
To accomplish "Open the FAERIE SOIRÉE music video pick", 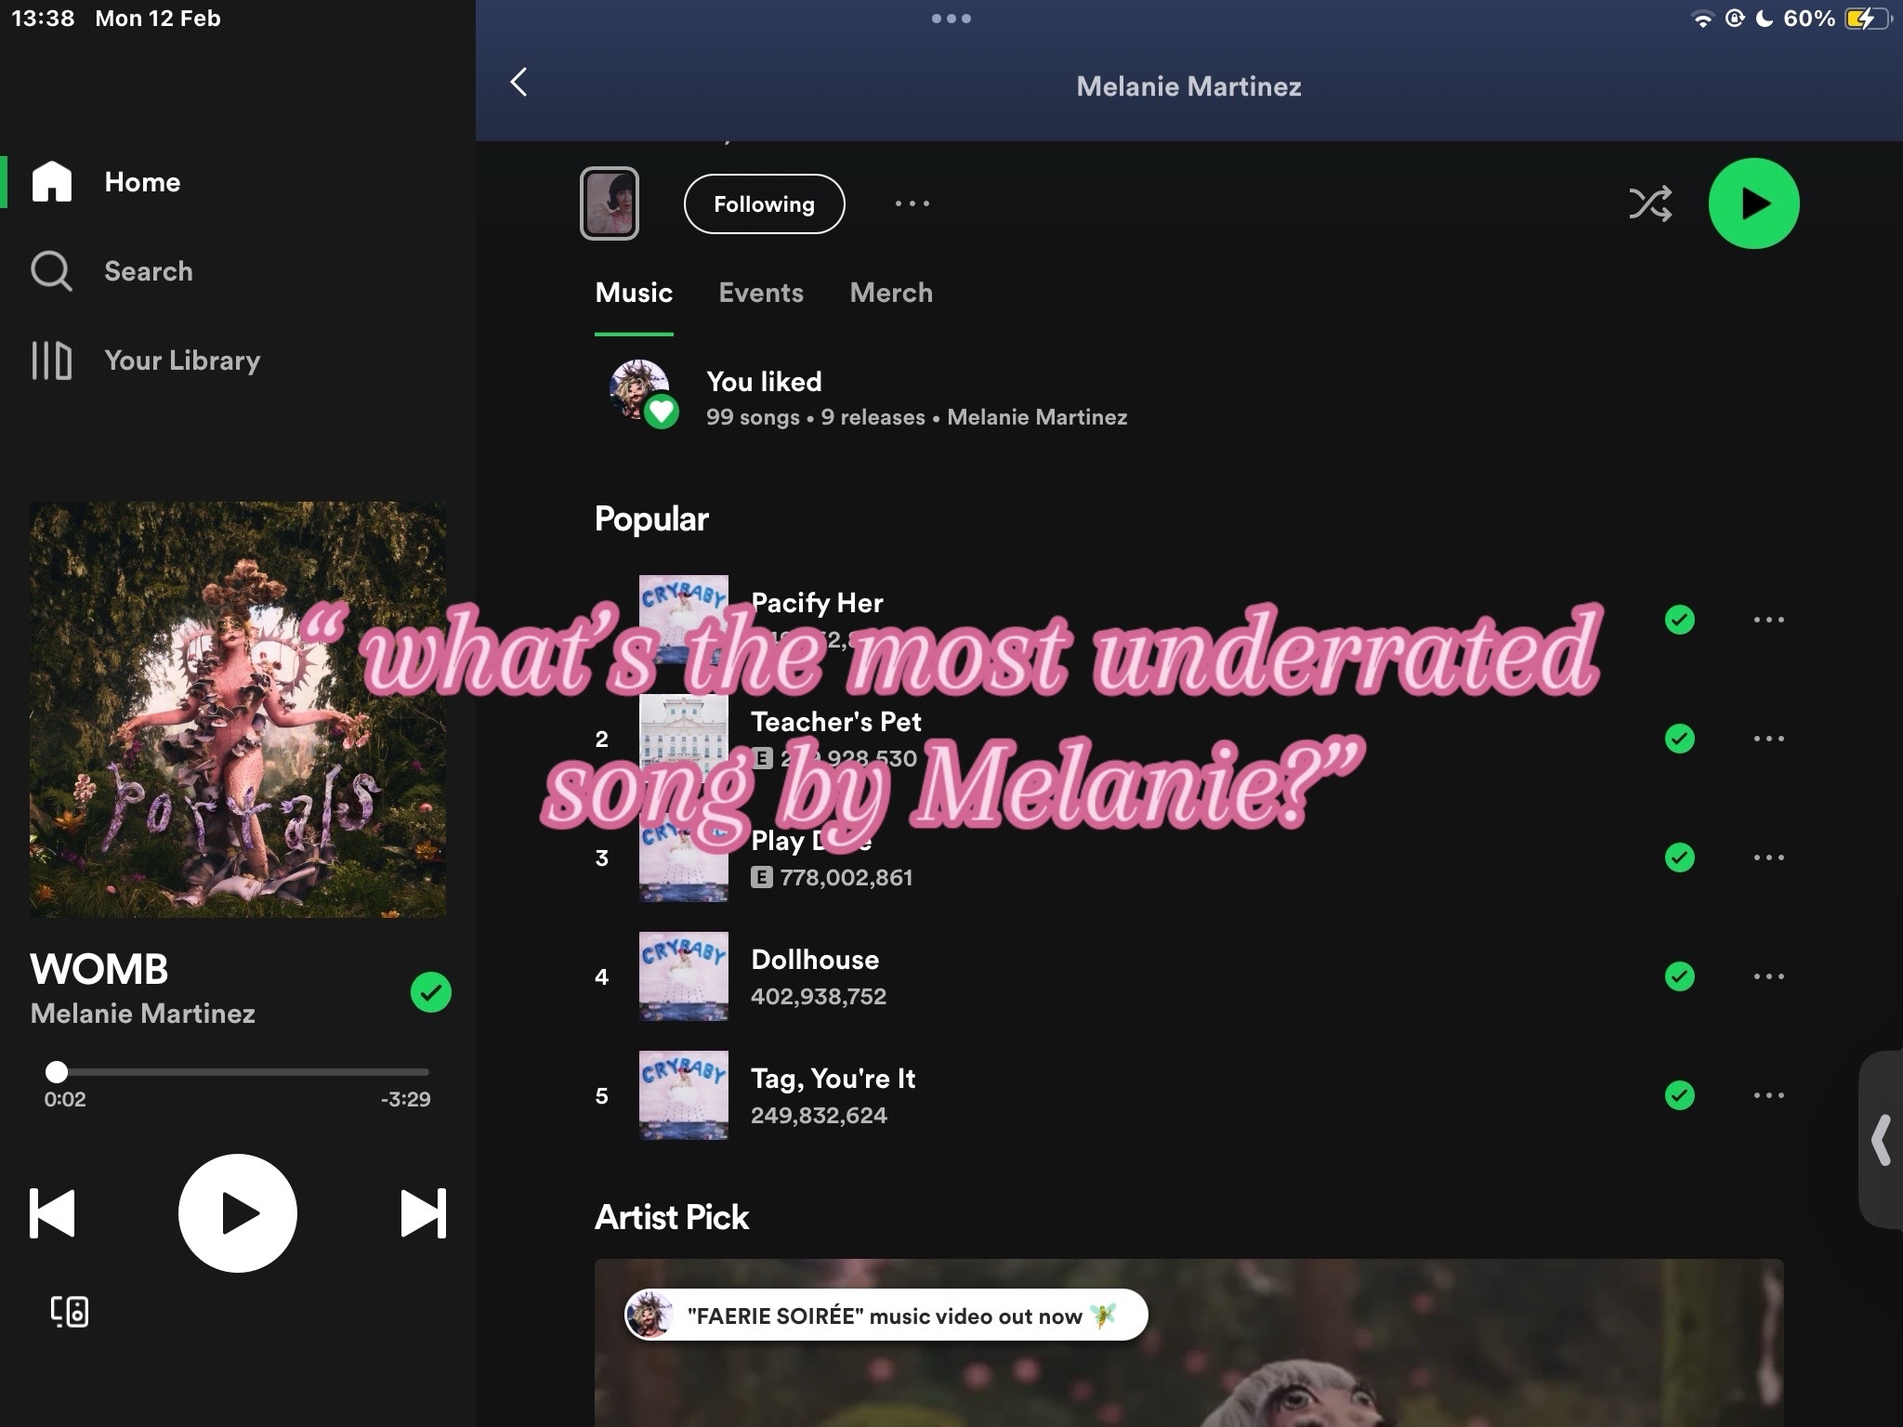I will 886,1316.
